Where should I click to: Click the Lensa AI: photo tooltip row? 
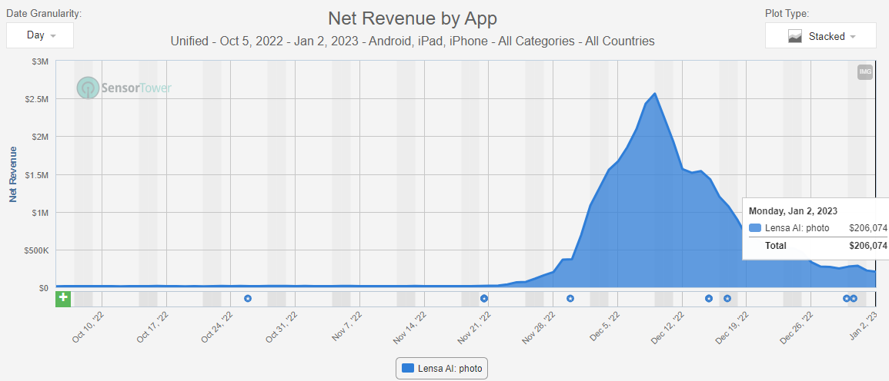coord(817,228)
